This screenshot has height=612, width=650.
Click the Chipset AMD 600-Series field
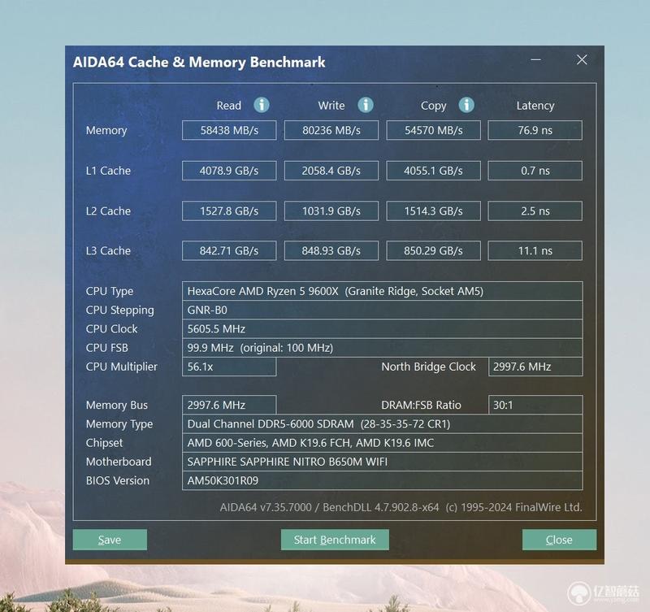coord(382,443)
